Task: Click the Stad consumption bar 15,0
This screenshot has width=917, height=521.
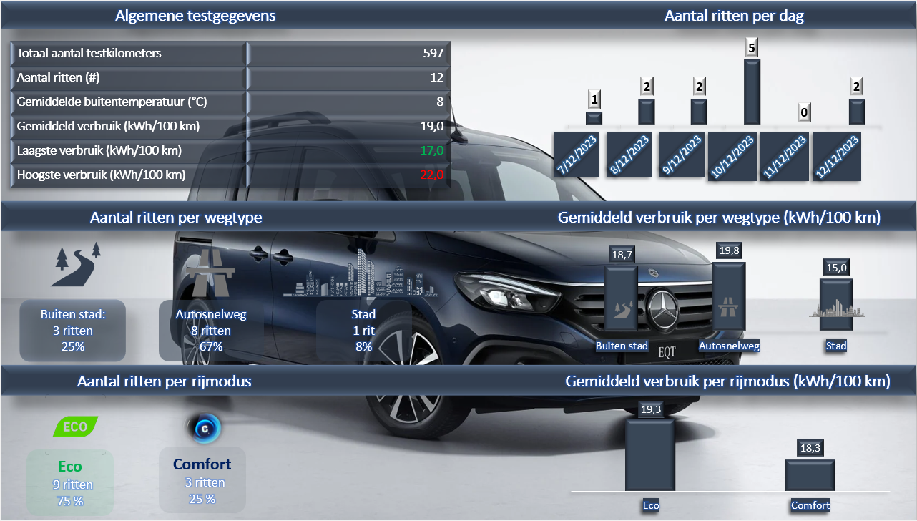Action: tap(836, 305)
